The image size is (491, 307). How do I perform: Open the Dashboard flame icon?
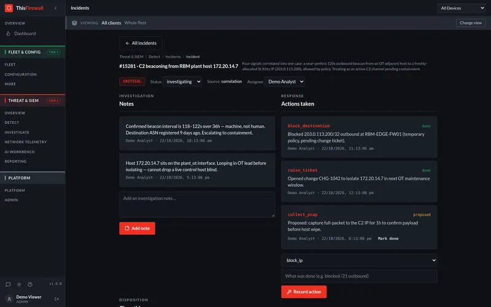click(8, 34)
